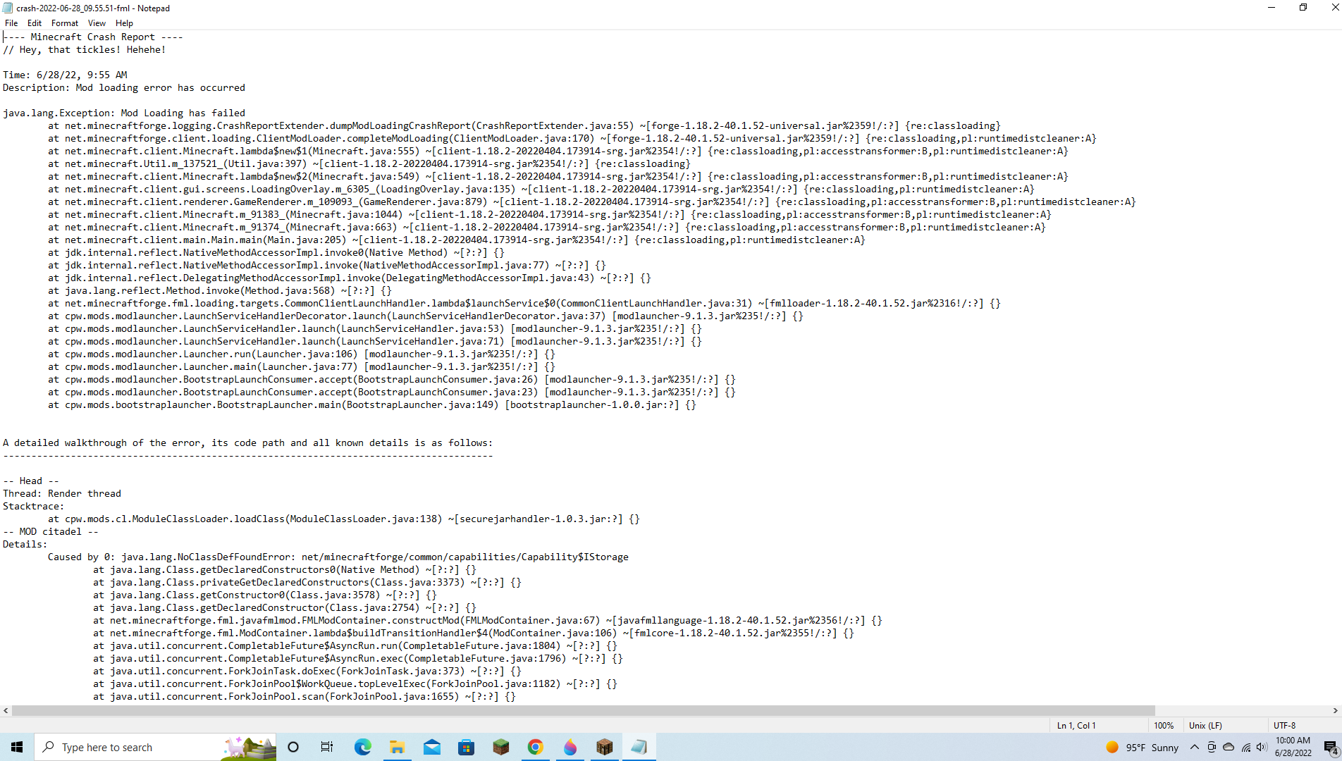Adjust volume via the speaker tray icon
Viewport: 1342px width, 761px height.
1262,748
